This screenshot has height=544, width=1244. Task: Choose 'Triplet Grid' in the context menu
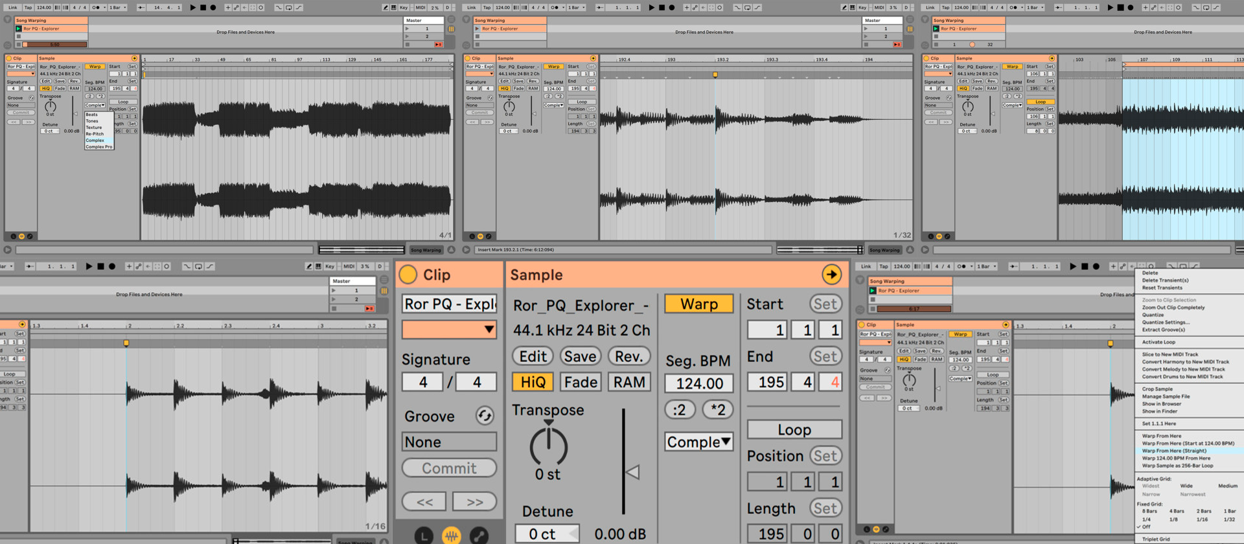point(1156,539)
